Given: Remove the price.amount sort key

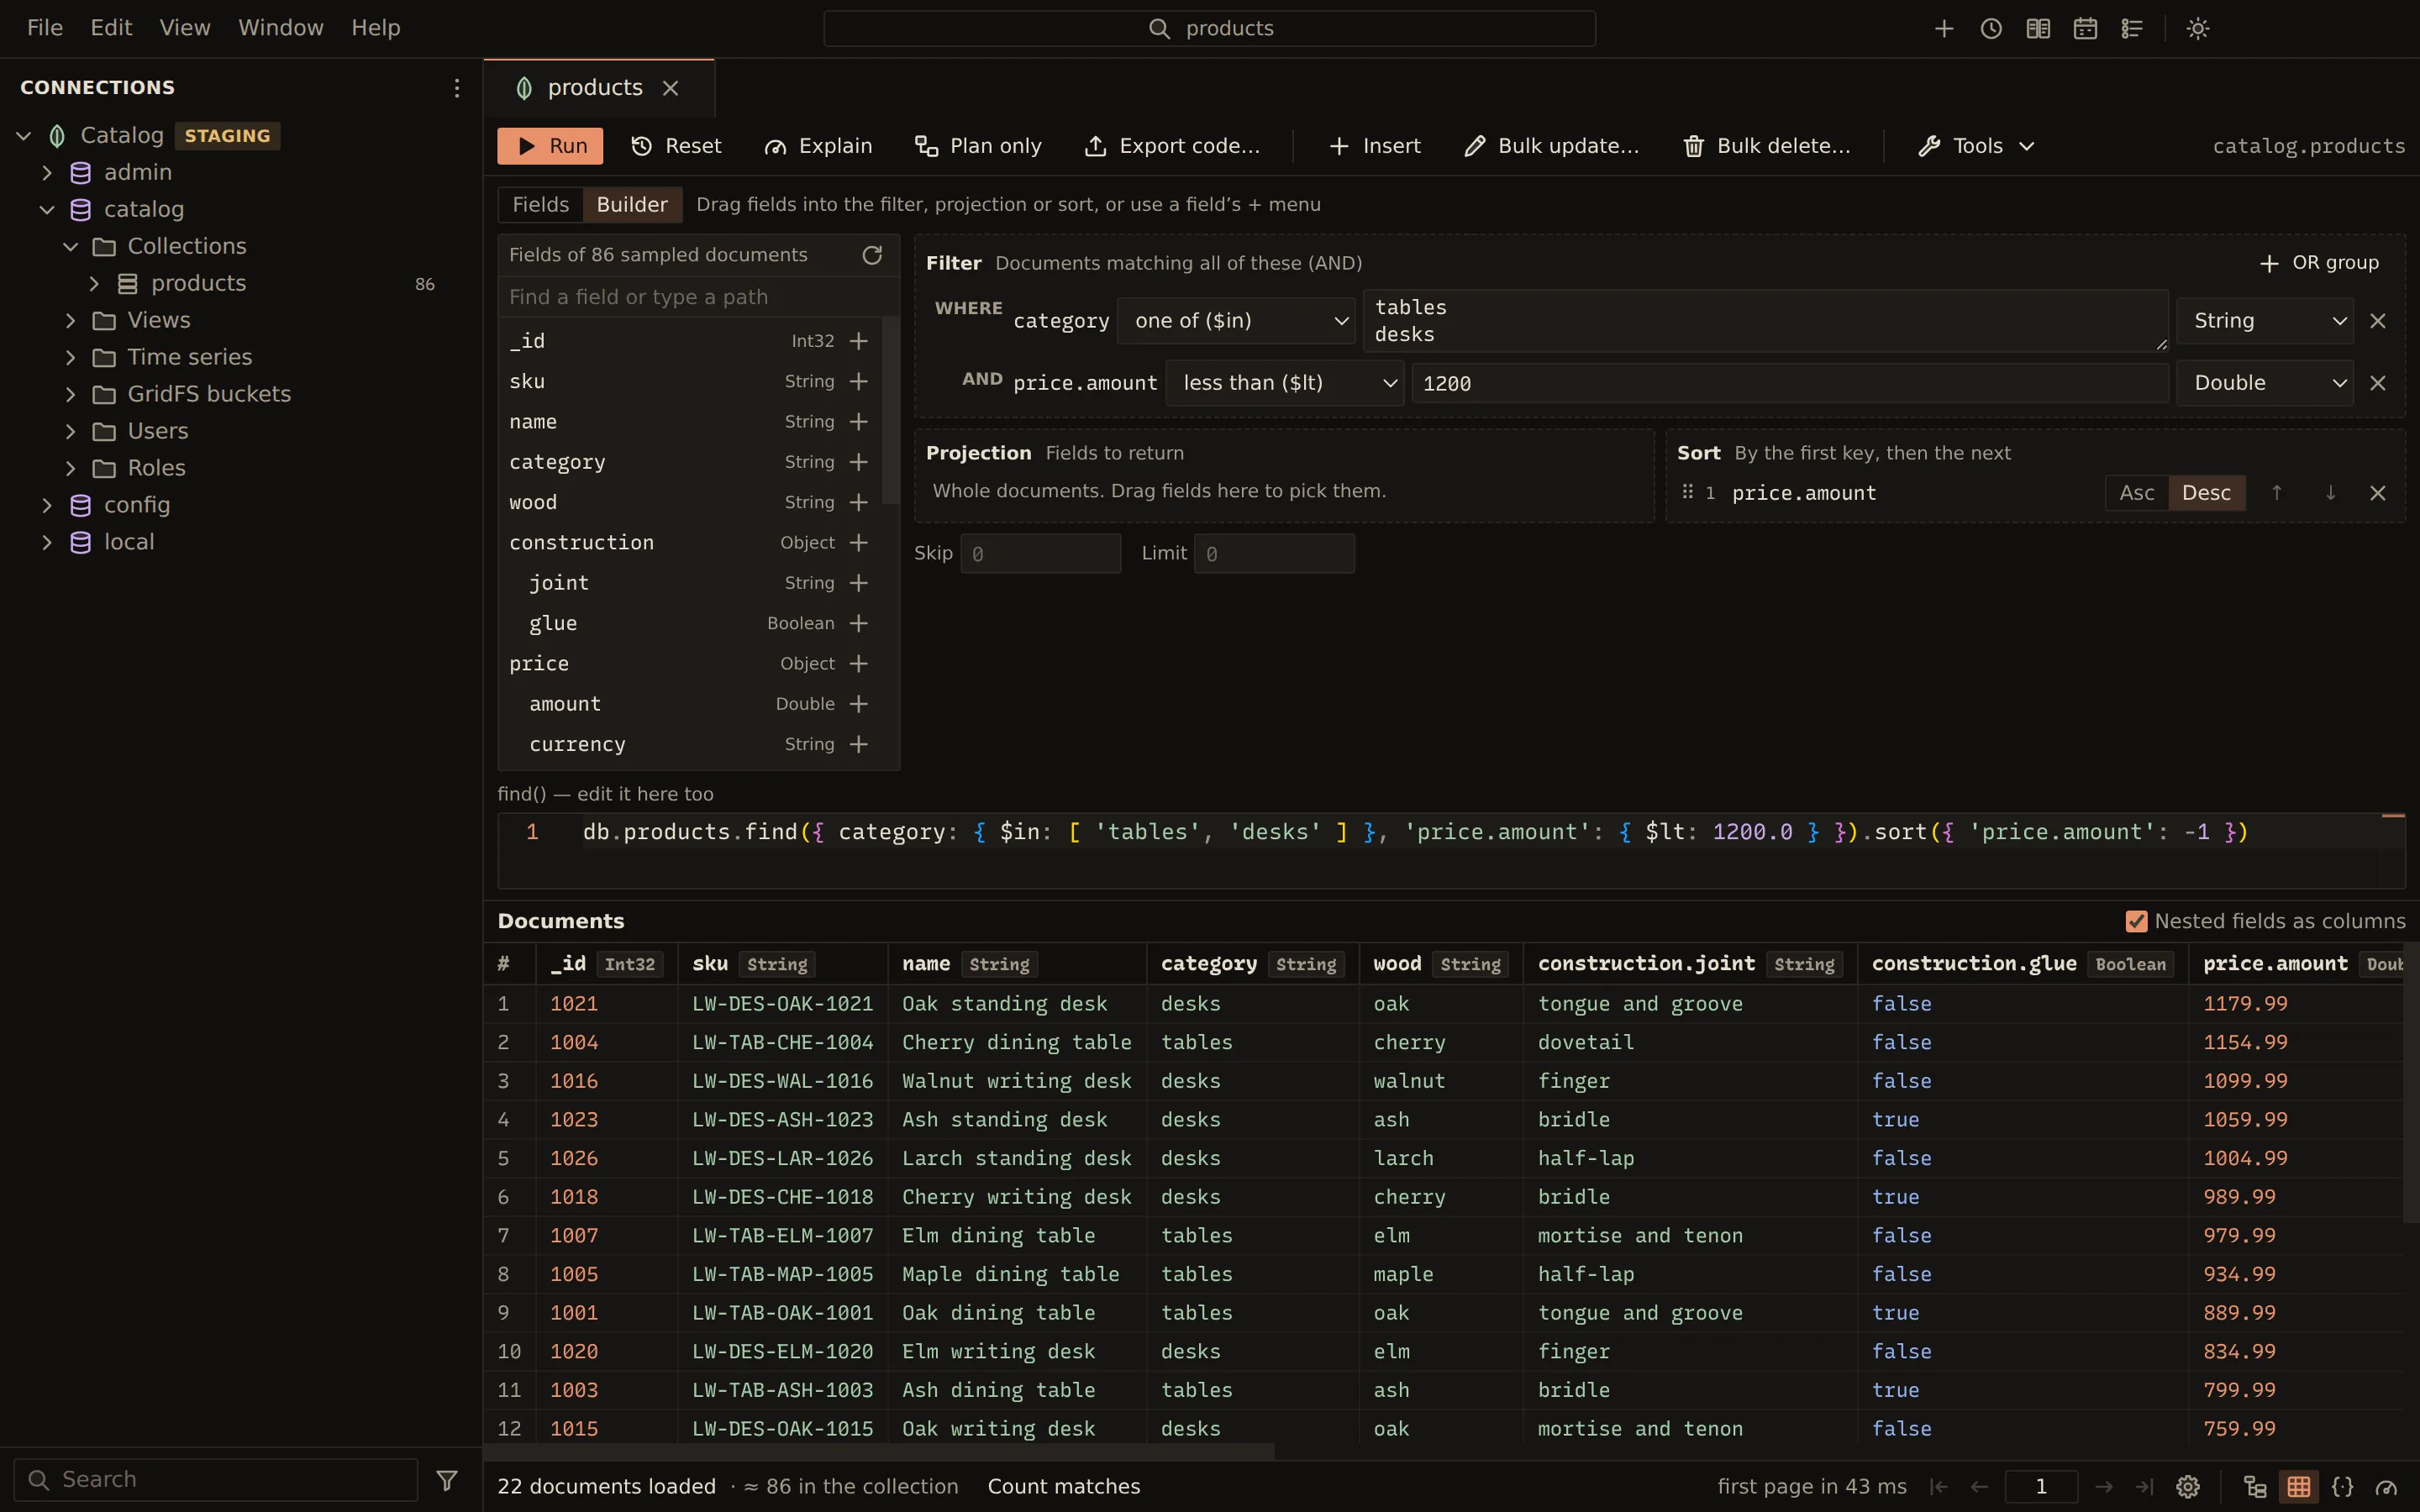Looking at the screenshot, I should (2378, 493).
